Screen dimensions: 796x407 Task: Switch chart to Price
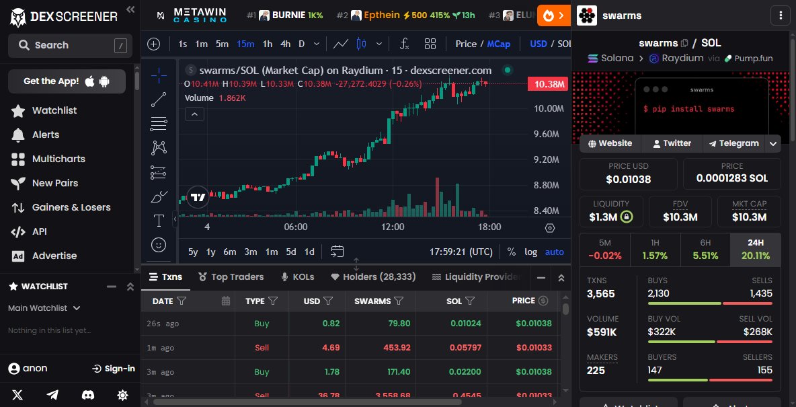coord(465,44)
